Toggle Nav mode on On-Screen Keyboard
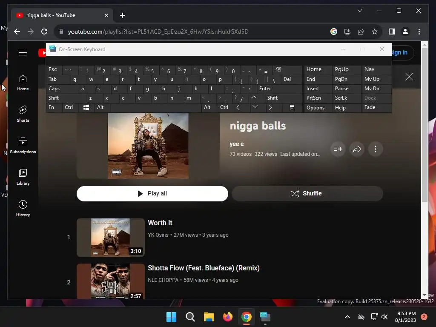Screen dimensions: 436x327 click(x=376, y=69)
